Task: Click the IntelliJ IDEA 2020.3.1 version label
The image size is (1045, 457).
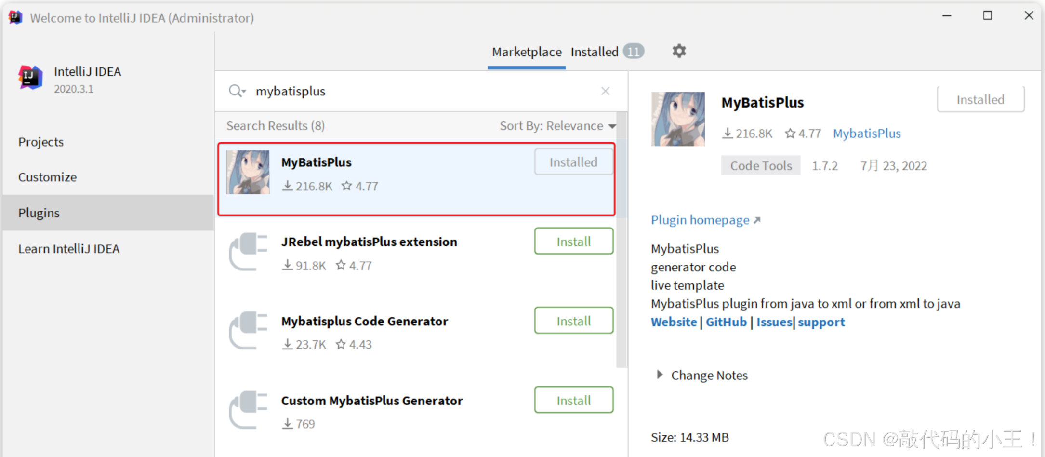Action: pos(74,89)
